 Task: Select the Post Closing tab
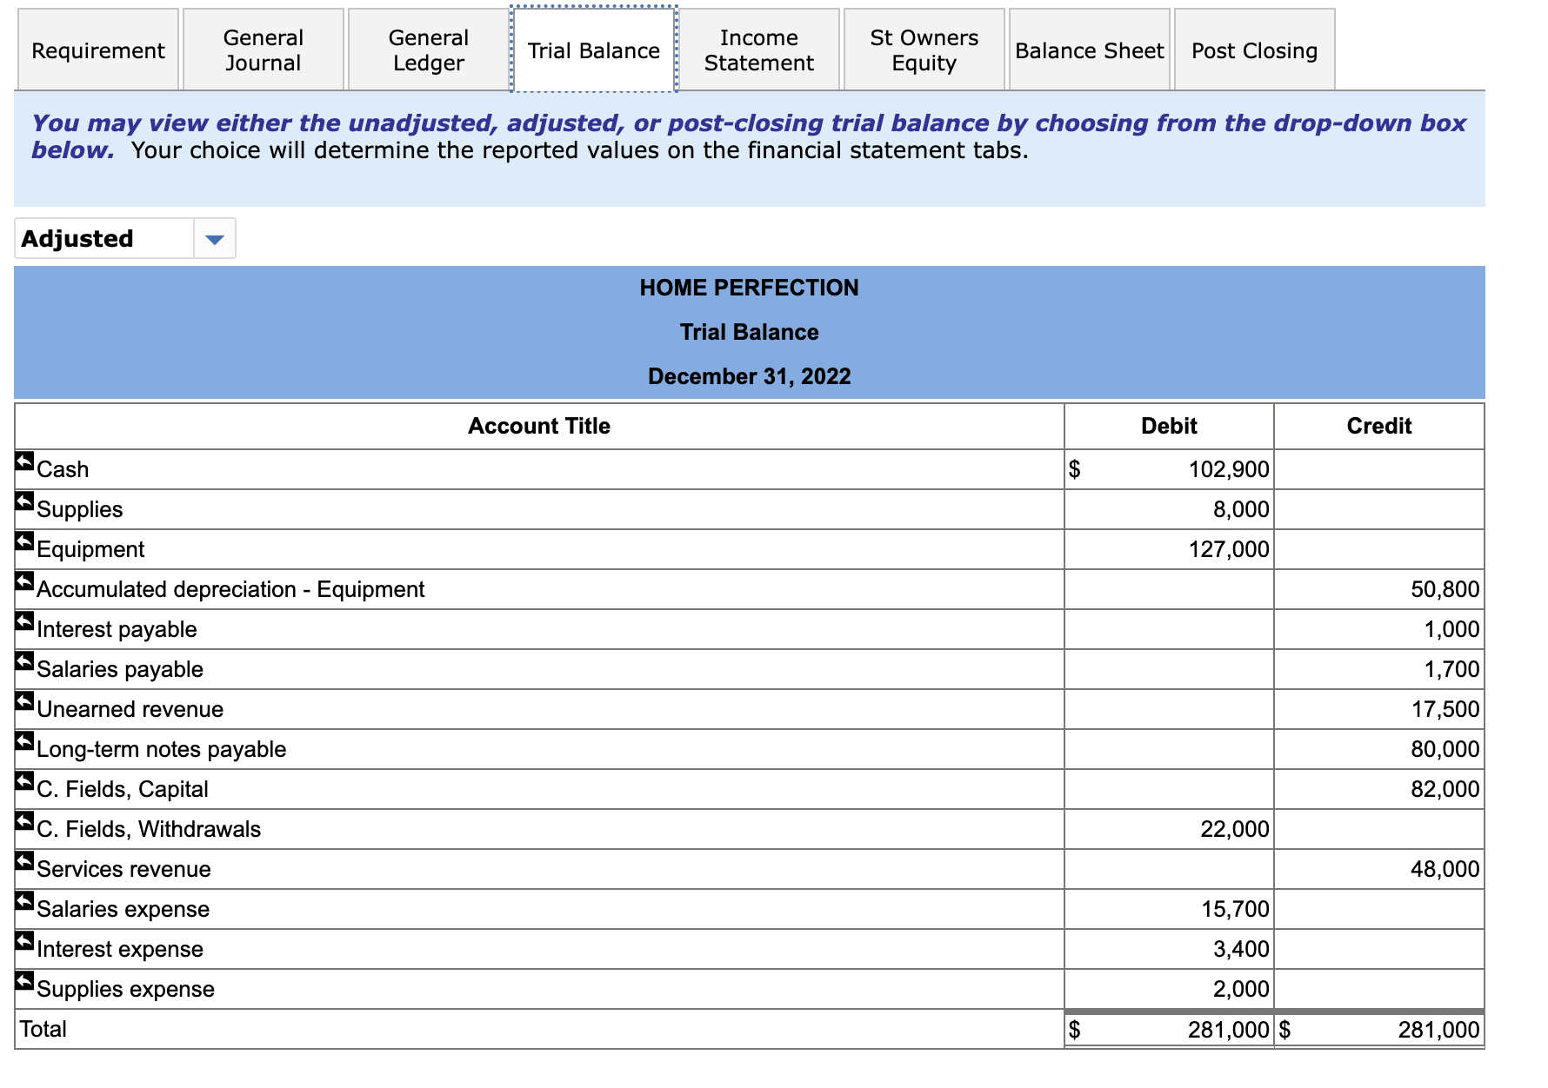tap(1253, 50)
